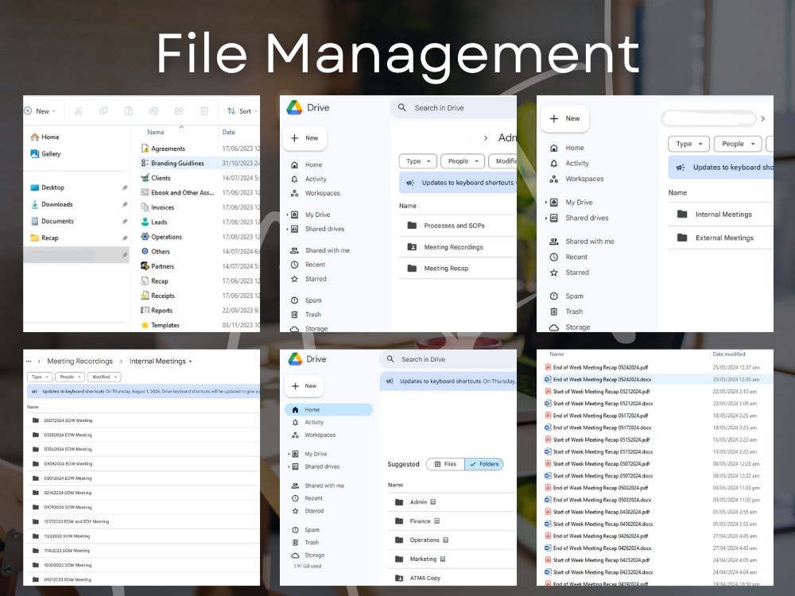Open Shared with me in panel listing External Meetings
Screen dimensions: 795x596
582,242
